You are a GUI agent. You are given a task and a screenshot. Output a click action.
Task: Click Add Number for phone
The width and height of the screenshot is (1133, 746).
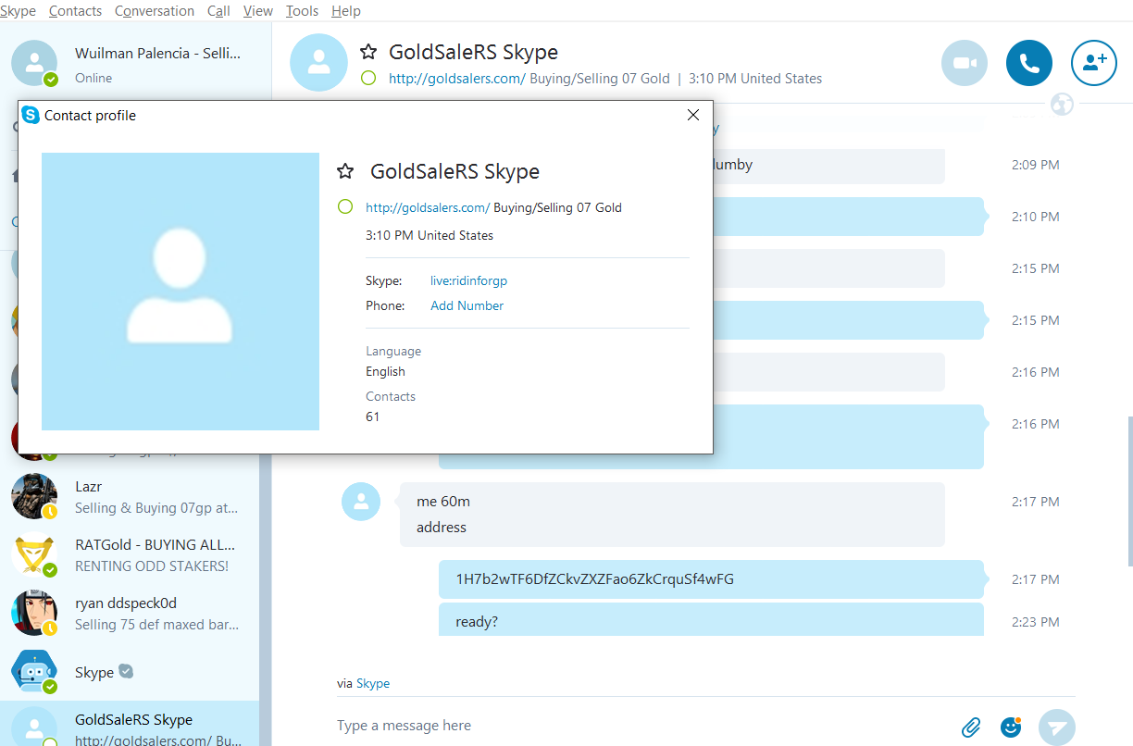pos(467,305)
